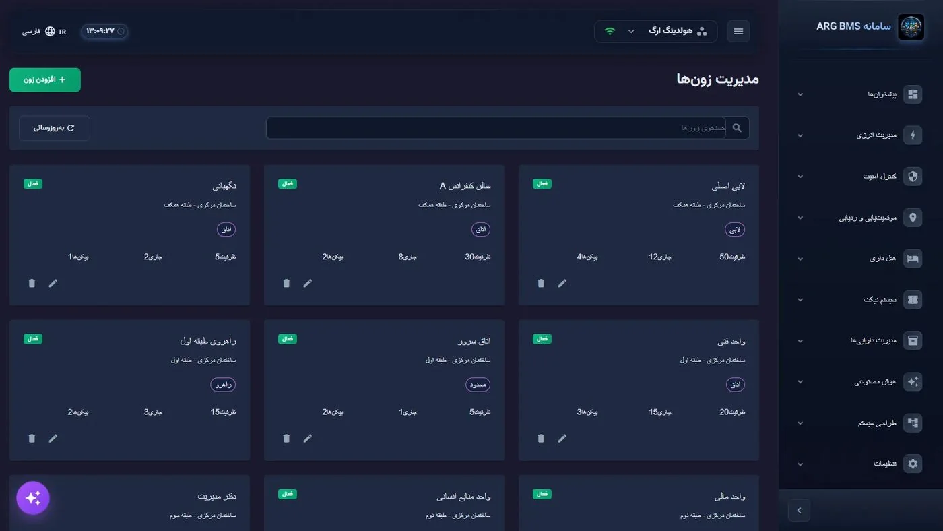
Task: Expand the کنترل امنیت sidebar chevron
Action: tap(800, 177)
